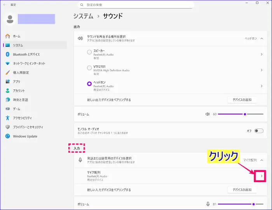Mute output using the speaker icon beside volume 60
This screenshot has height=210, width=272.
207,114
